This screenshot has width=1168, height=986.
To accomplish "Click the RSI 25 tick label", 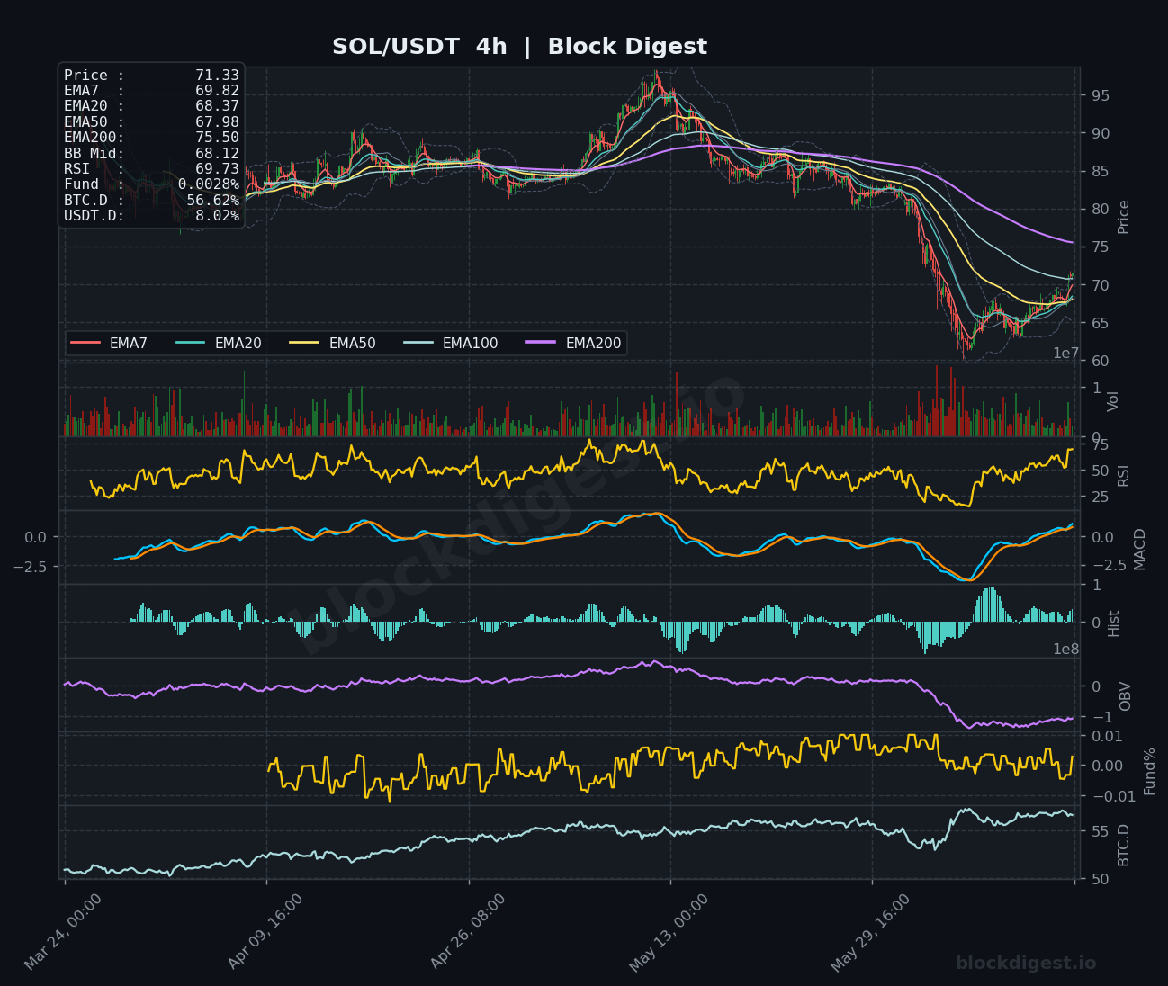I will 1100,497.
